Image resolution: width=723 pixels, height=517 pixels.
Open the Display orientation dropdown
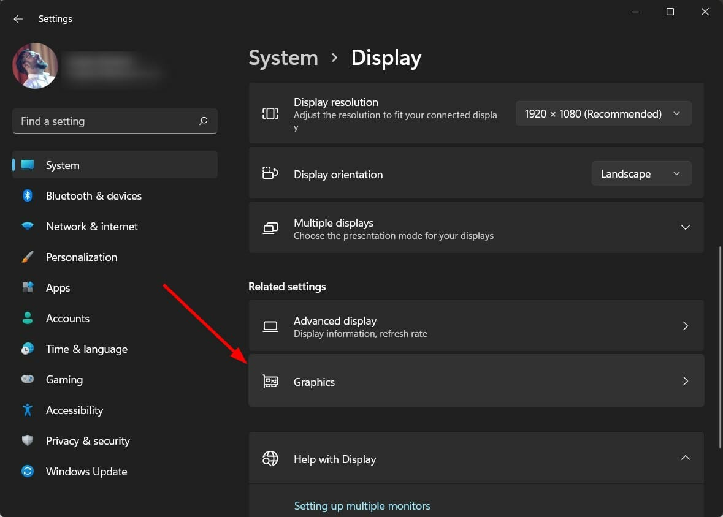[641, 173]
